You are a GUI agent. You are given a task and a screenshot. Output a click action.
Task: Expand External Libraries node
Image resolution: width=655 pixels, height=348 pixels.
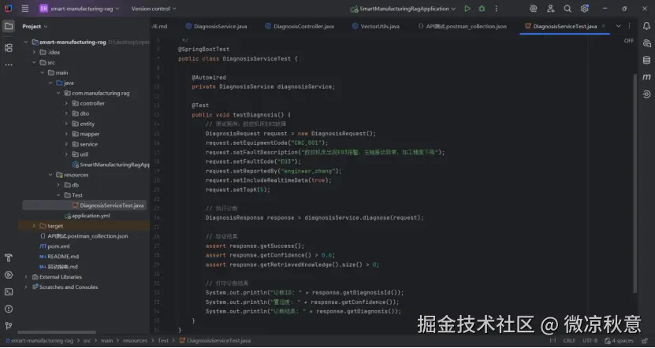coord(26,276)
